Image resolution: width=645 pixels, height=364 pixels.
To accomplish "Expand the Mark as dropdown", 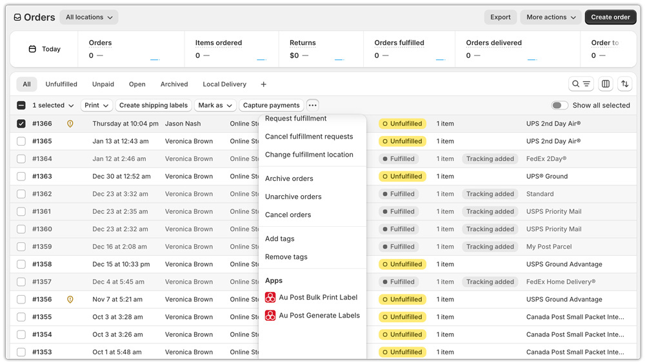I will [x=215, y=106].
